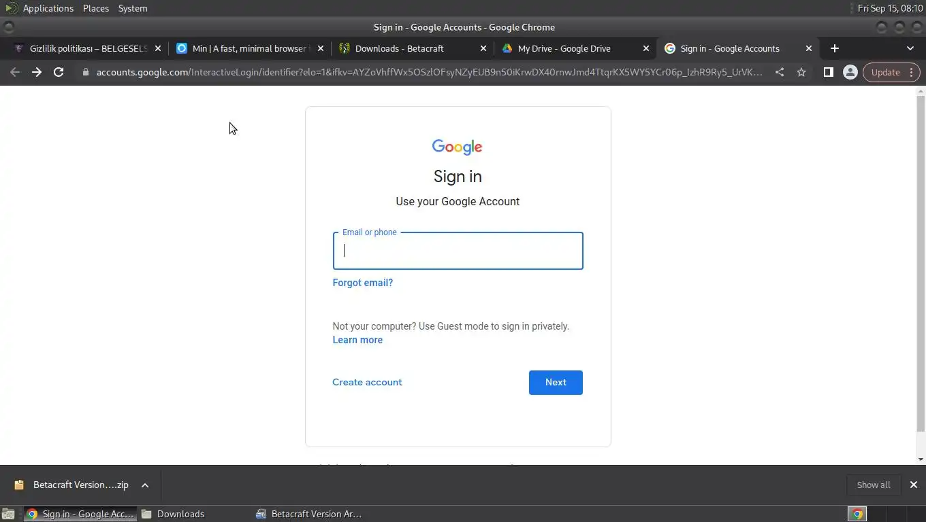This screenshot has height=522, width=926.
Task: Click the scrollbar up arrow
Action: coord(921,90)
